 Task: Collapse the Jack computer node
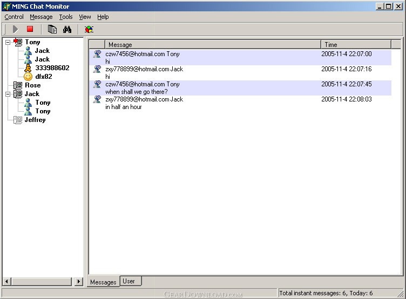tap(8, 94)
